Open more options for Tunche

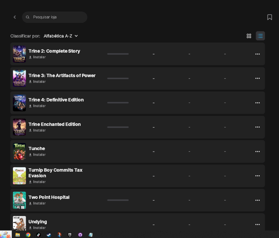coord(257,151)
